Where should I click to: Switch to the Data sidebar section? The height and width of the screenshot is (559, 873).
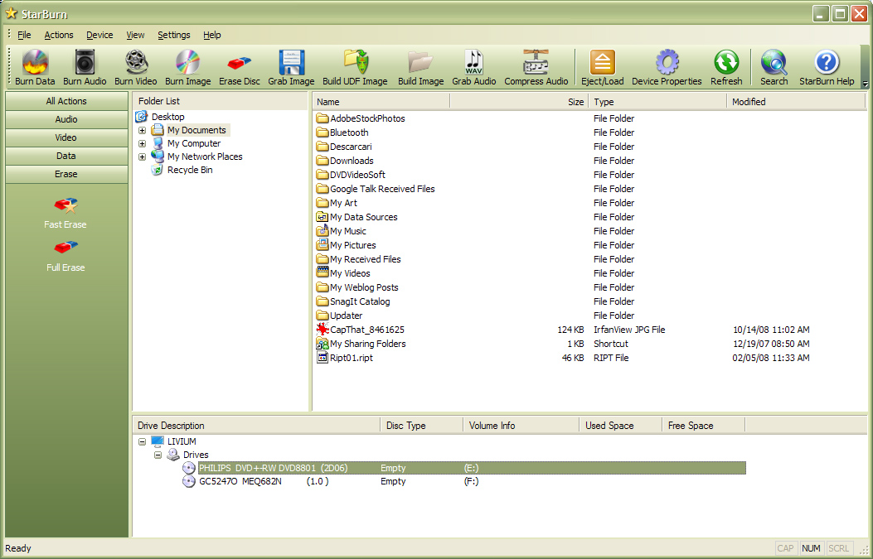tap(66, 156)
